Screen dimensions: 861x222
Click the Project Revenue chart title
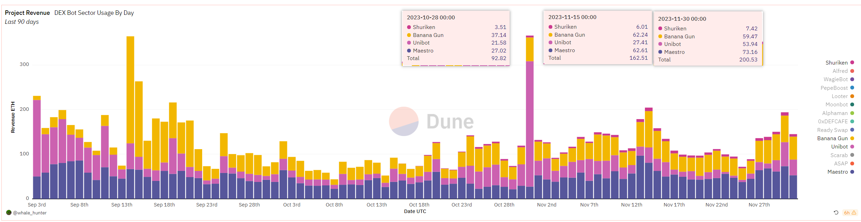pyautogui.click(x=27, y=13)
